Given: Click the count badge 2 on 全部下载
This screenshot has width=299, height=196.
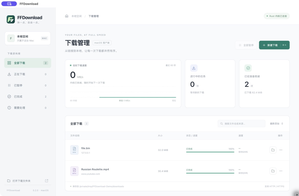Looking at the screenshot, I should 45,63.
